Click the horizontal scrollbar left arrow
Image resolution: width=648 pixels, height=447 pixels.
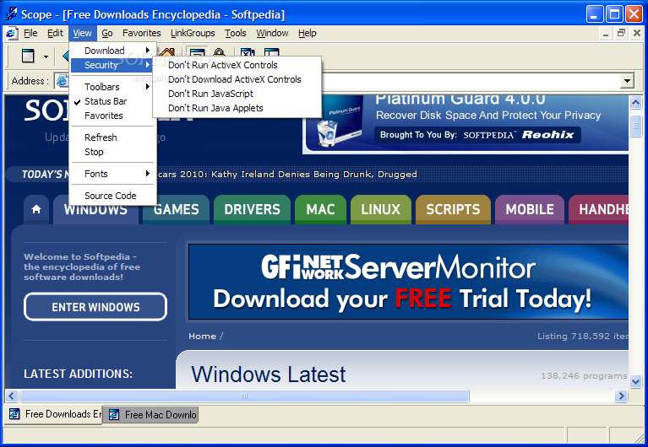pyautogui.click(x=11, y=396)
